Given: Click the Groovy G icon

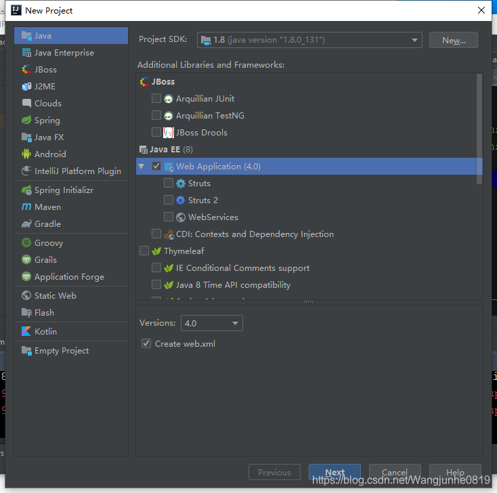Looking at the screenshot, I should pos(26,242).
